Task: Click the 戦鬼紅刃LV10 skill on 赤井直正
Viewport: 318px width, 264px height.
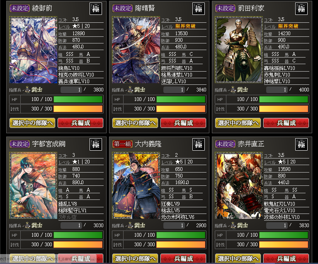Action: click(279, 204)
